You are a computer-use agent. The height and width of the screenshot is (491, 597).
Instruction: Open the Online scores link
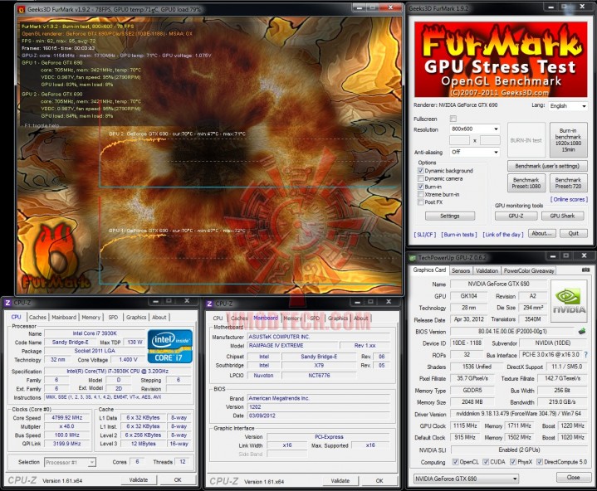click(569, 199)
